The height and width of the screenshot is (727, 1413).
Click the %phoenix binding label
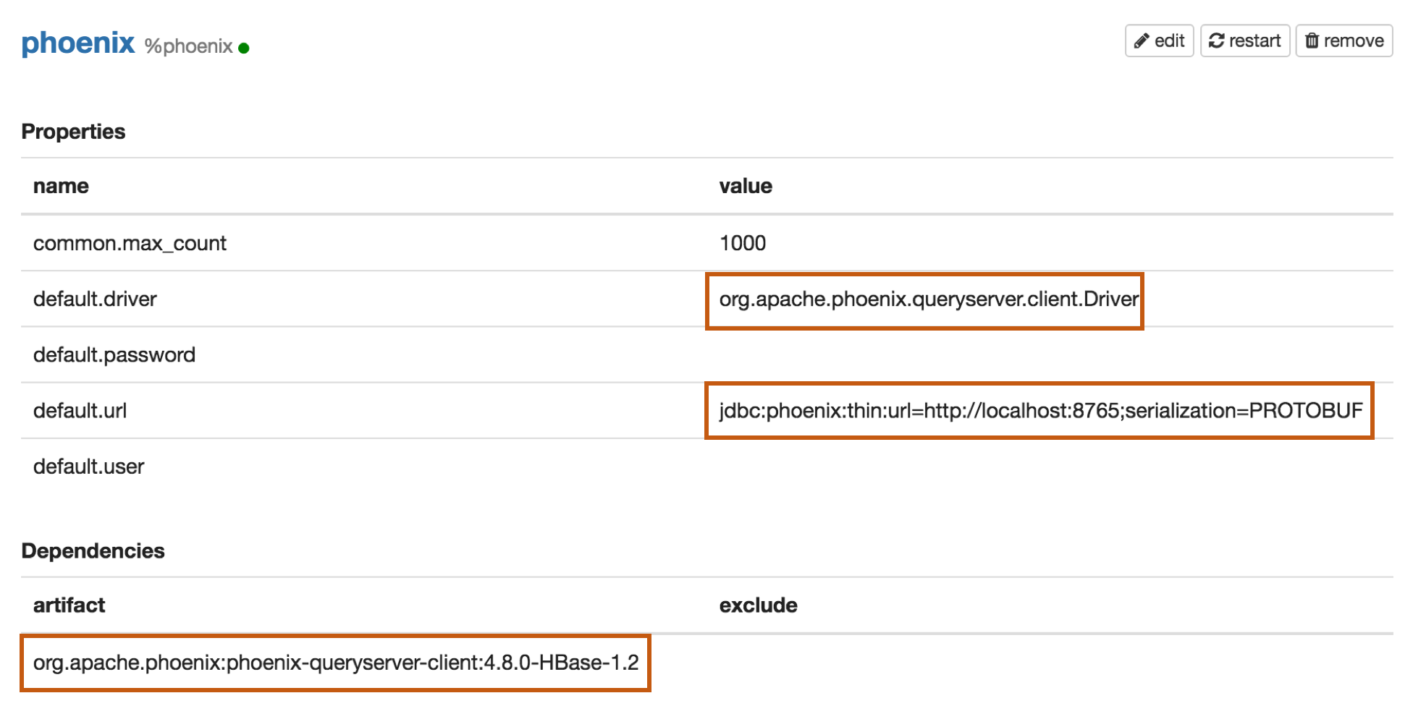tap(188, 47)
